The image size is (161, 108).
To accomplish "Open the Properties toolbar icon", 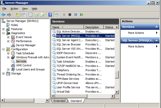I will point(30,15).
